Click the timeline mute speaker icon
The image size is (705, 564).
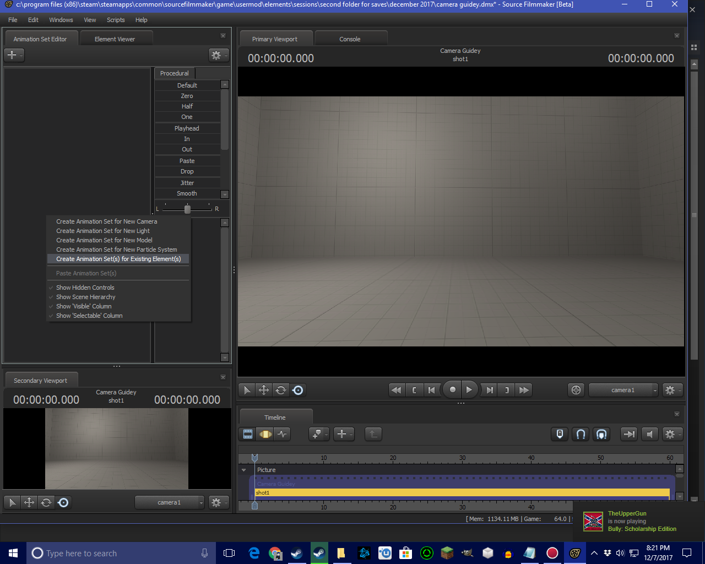click(650, 434)
